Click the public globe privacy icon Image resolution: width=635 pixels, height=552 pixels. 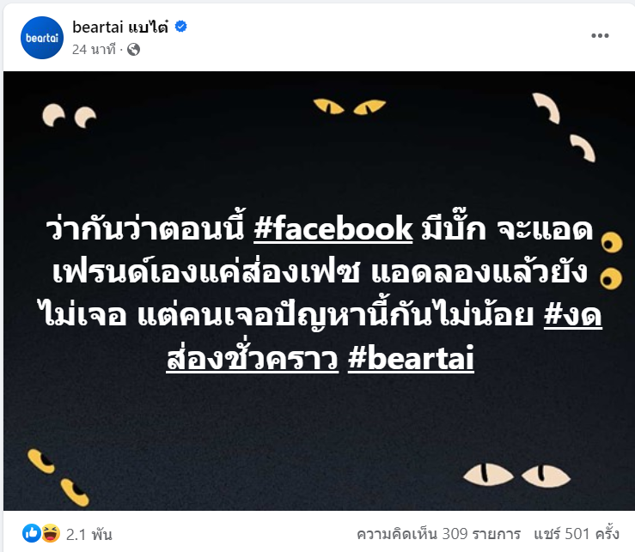134,50
